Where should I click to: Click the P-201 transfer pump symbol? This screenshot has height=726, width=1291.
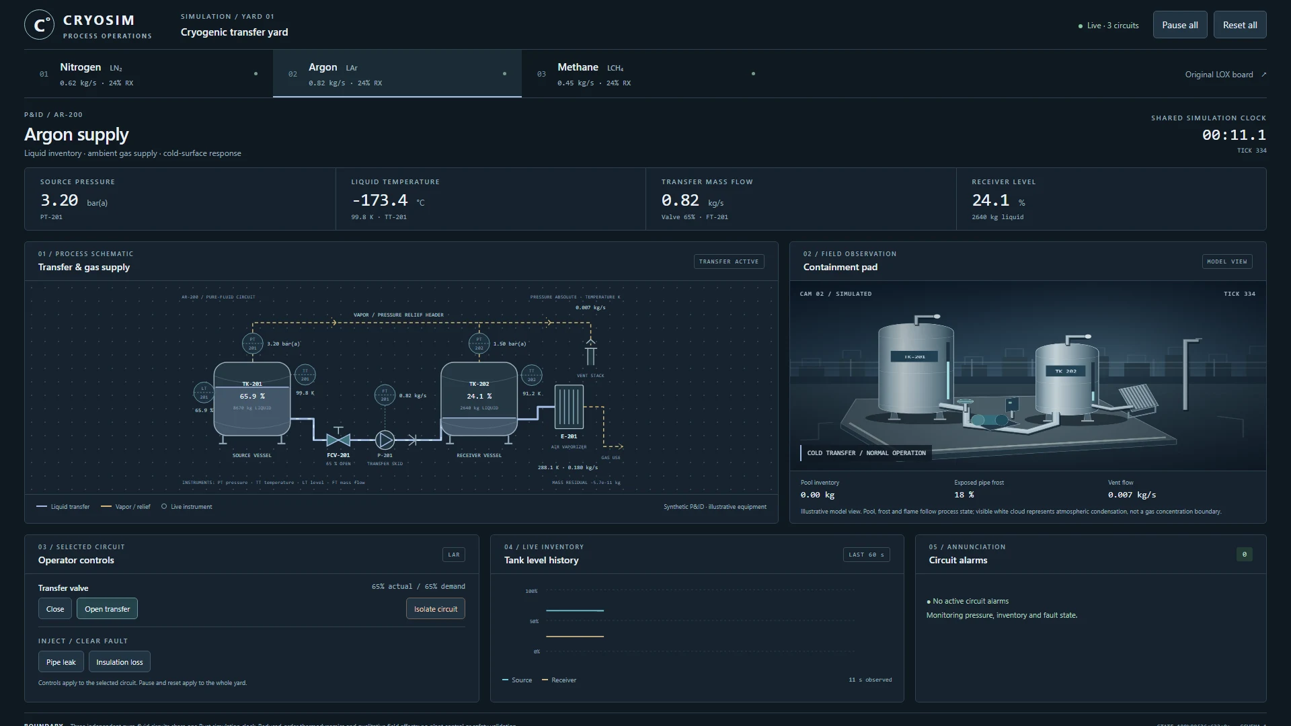coord(385,440)
